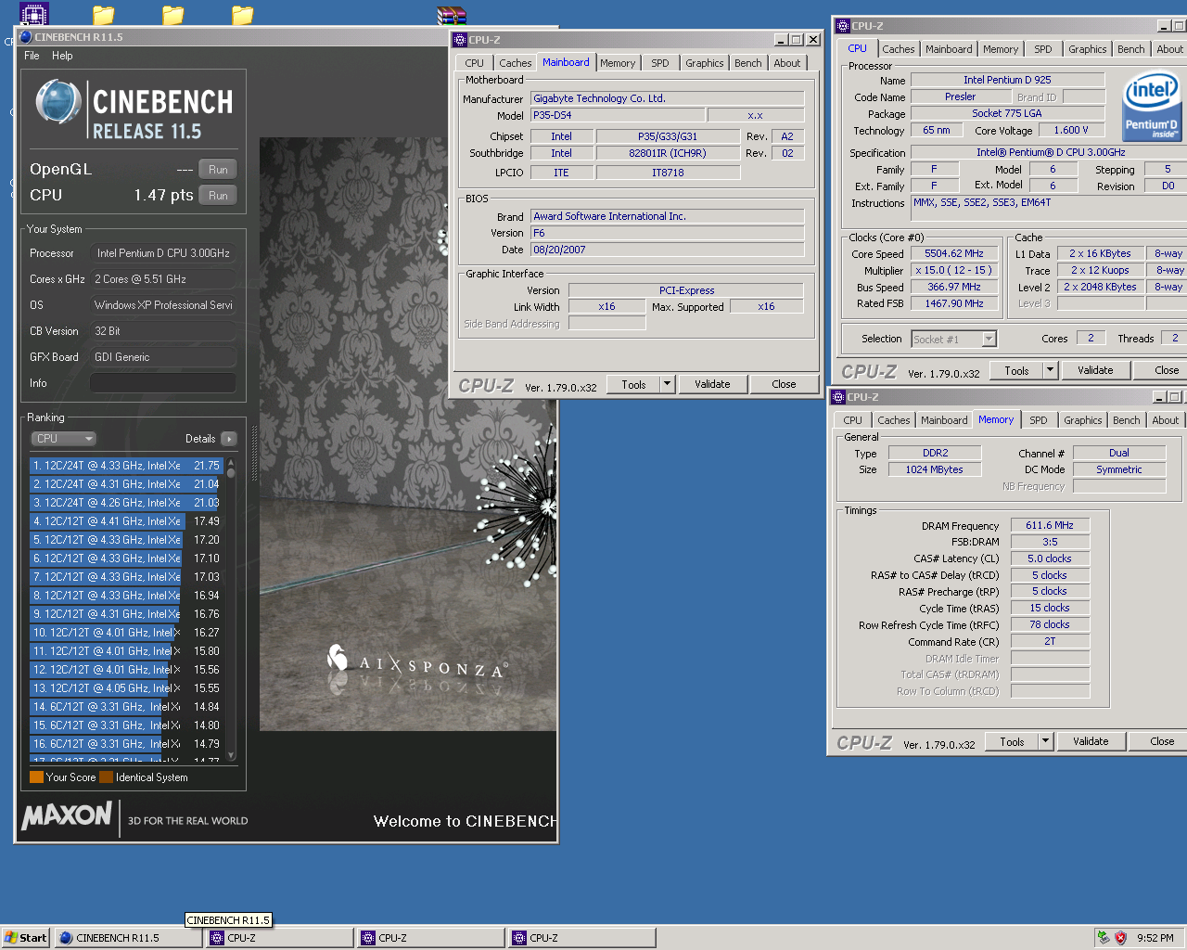Click Validate in CPU-Z Memory window
1187x950 pixels.
pos(1091,741)
